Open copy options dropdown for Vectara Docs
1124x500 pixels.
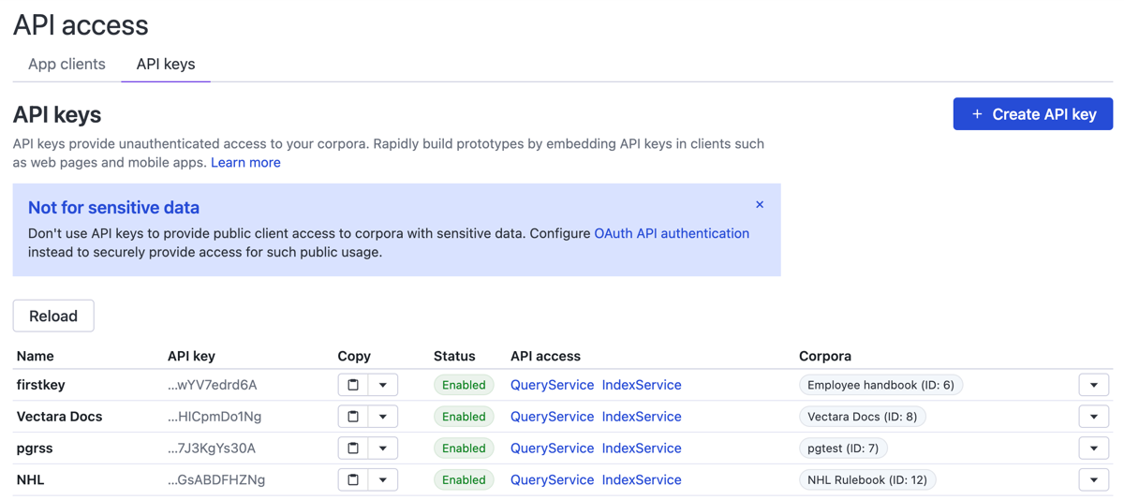[383, 417]
